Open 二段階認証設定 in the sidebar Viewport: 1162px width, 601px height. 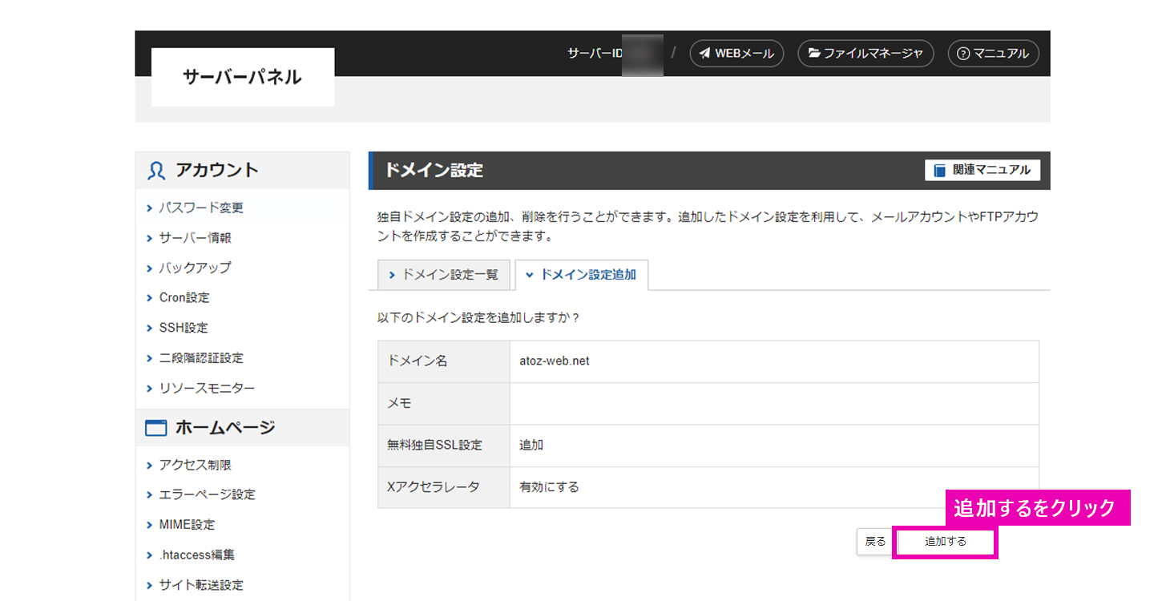(201, 358)
